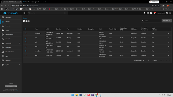
Task: Click the Dashboard sidebar icon
Action: 3,17
